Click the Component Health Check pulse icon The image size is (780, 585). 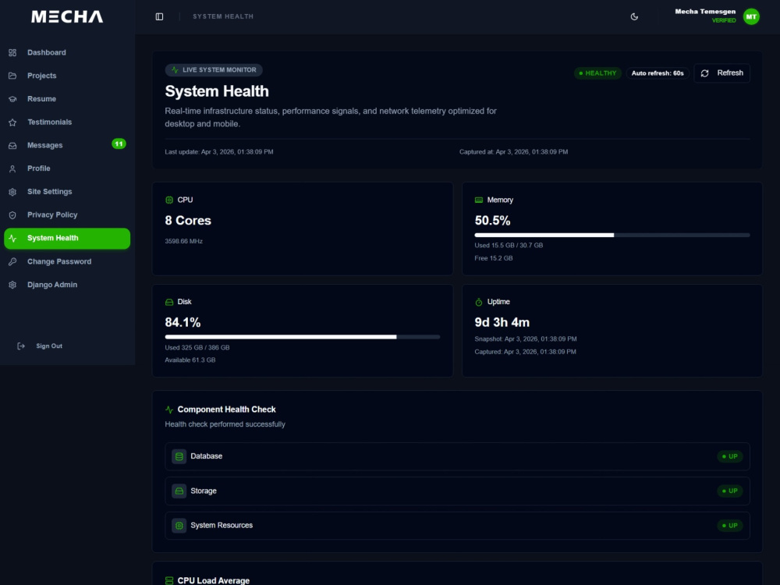coord(169,409)
